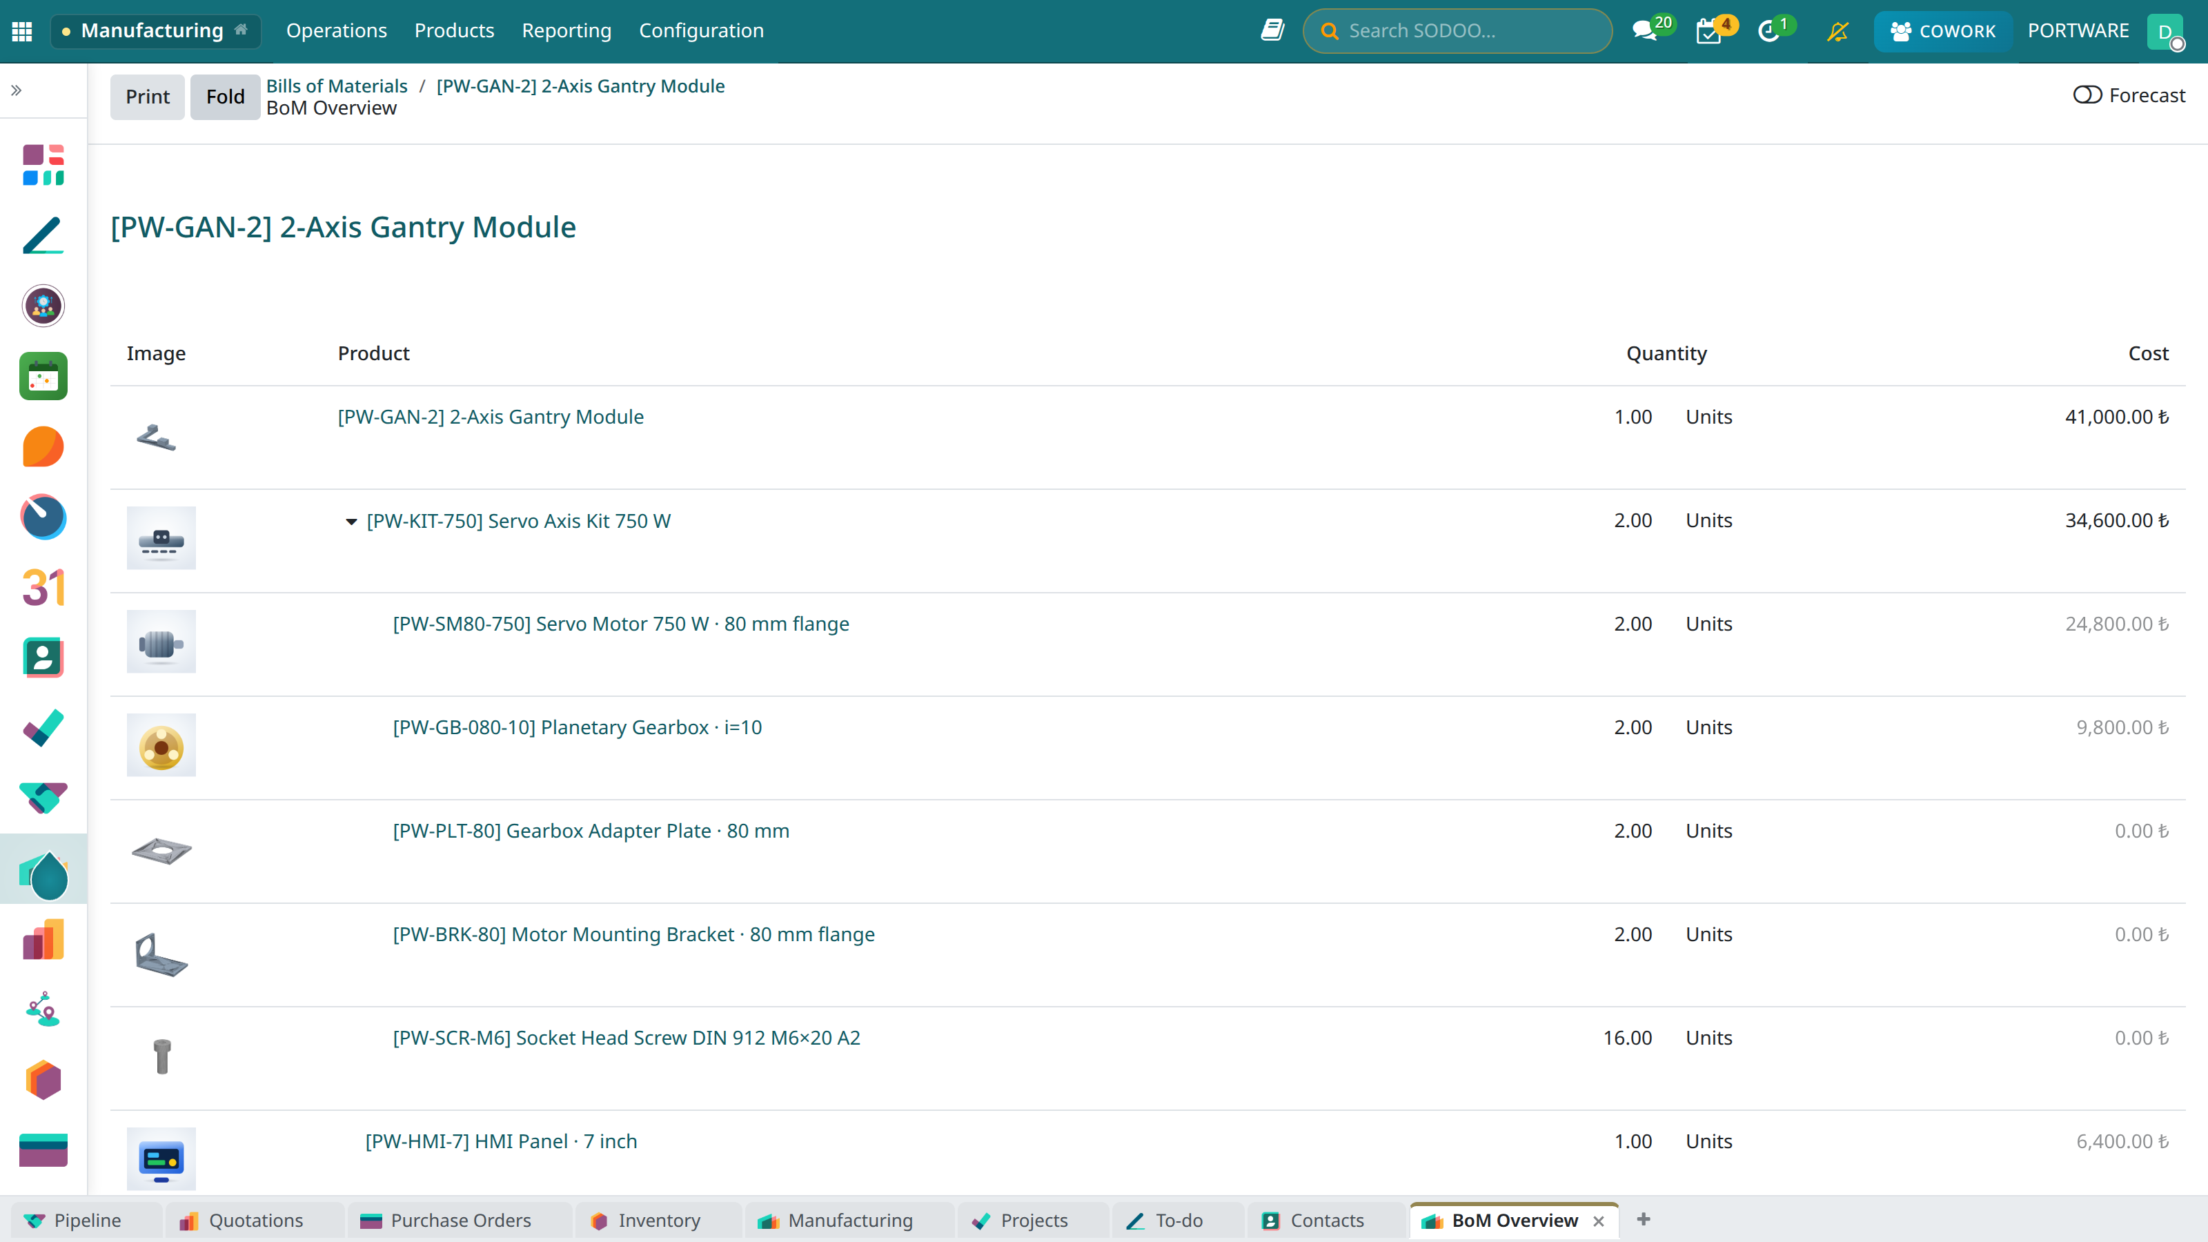Open the PORTWARE company switcher
This screenshot has height=1242, width=2208.
coord(2078,31)
